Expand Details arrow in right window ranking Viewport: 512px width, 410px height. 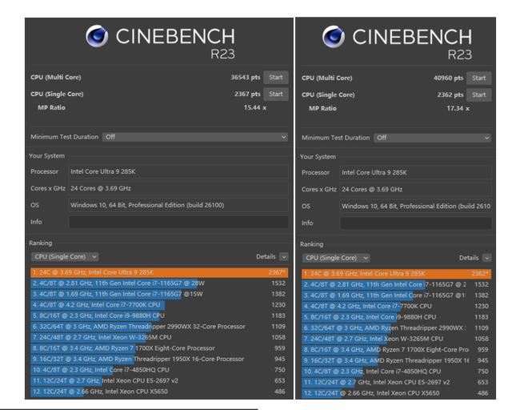pos(487,259)
